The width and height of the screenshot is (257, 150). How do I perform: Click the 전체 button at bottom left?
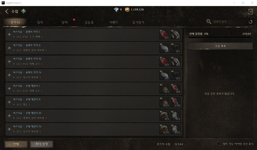pos(16,144)
